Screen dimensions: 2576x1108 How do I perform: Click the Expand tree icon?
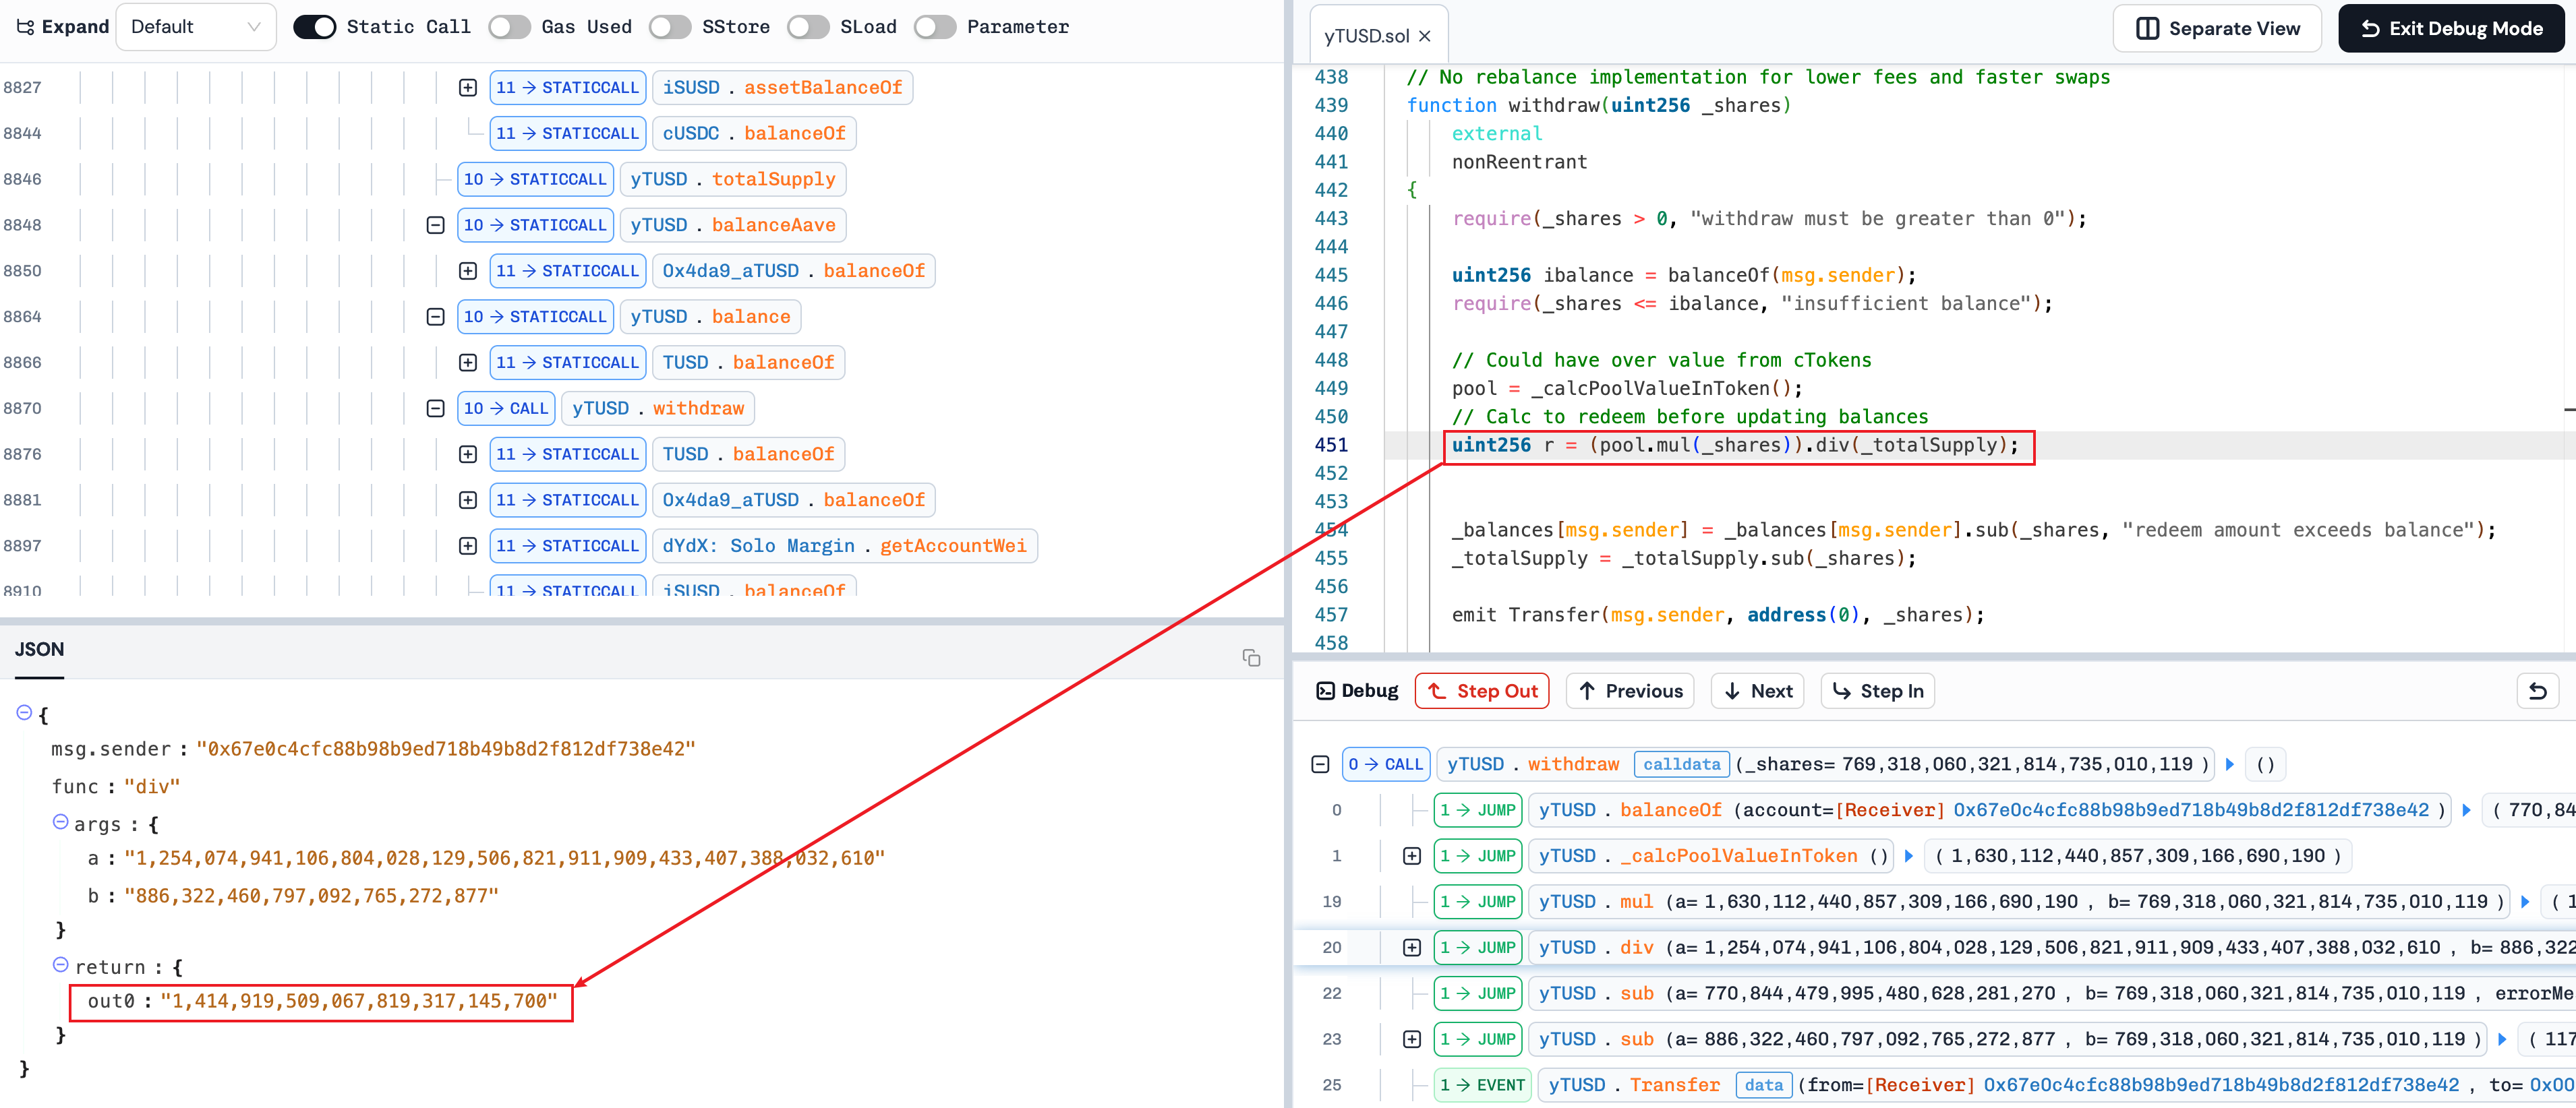click(26, 27)
